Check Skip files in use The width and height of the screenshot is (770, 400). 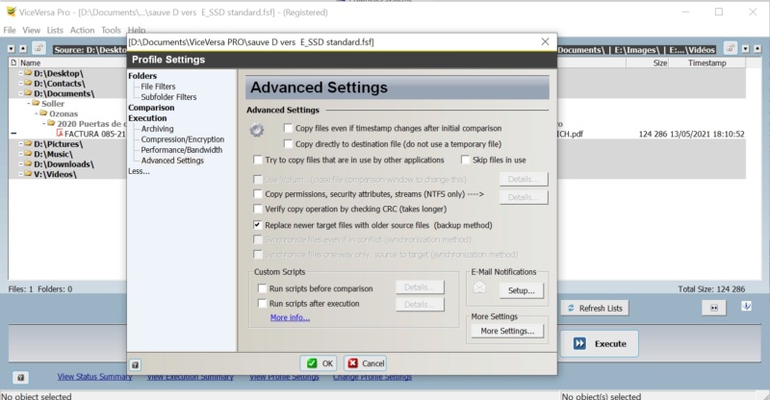[465, 160]
